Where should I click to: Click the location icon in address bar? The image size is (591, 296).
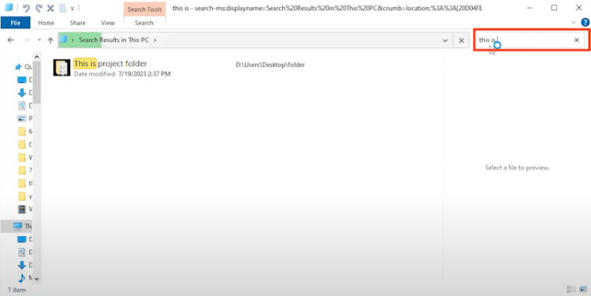[x=63, y=39]
